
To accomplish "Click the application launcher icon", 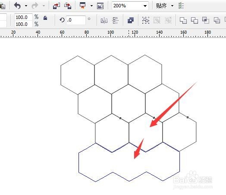I will 82,6.
